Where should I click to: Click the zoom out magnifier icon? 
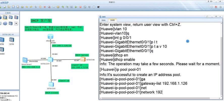click(x=67, y=7)
